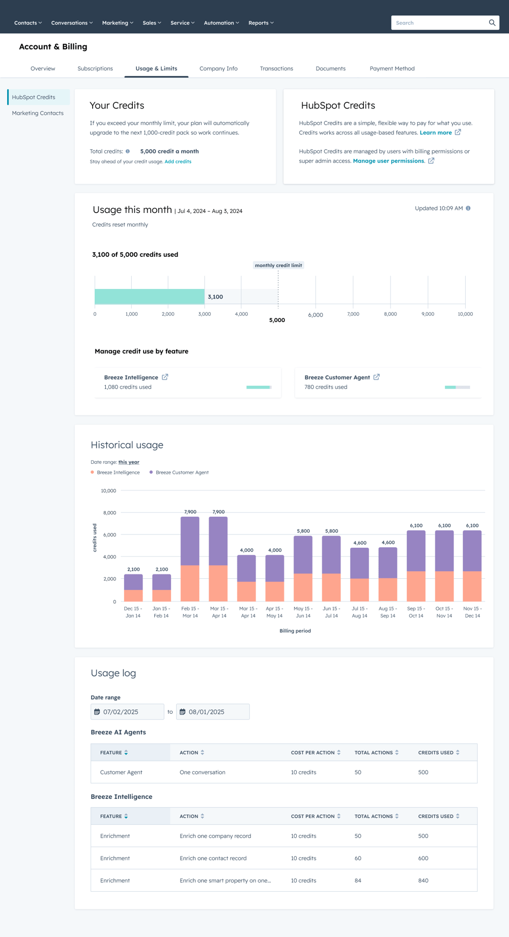Viewport: 509px width, 937px height.
Task: Sort Breeze Intelligence table by Feature
Action: [x=126, y=816]
